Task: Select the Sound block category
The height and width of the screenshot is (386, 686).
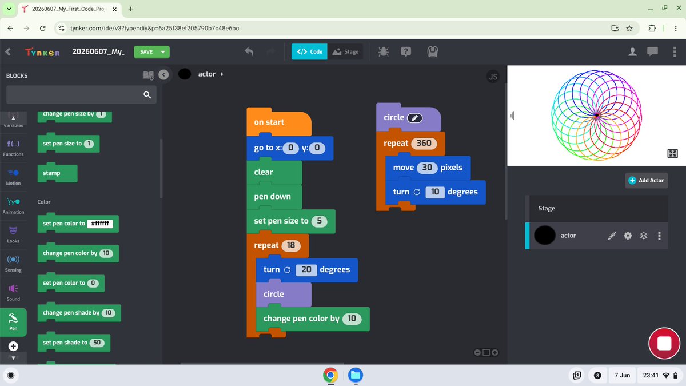Action: tap(13, 292)
